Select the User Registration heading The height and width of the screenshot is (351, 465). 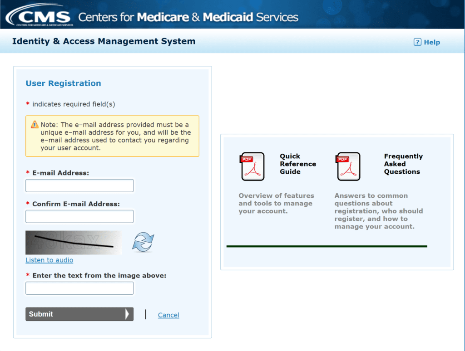[63, 83]
